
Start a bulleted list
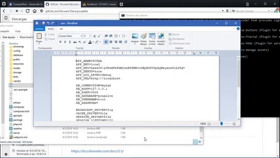(116, 36)
